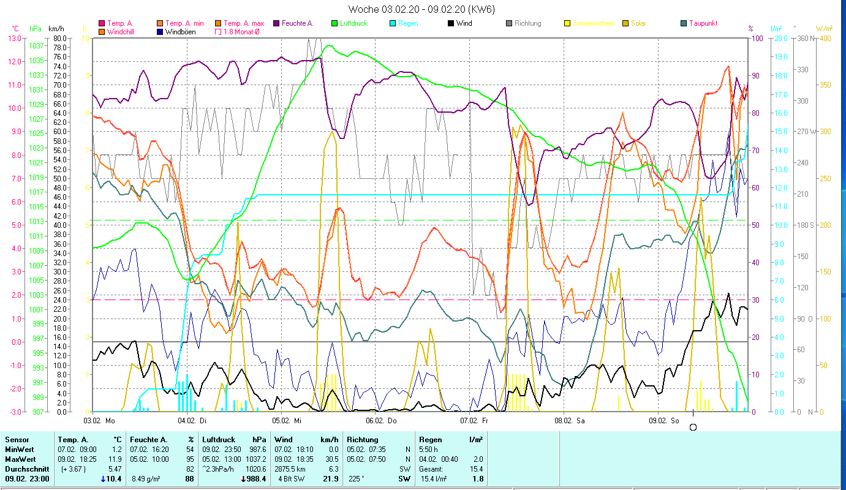The image size is (846, 490).
Task: Click the '09.02. 23:00' timestamp row label
Action: 27,479
